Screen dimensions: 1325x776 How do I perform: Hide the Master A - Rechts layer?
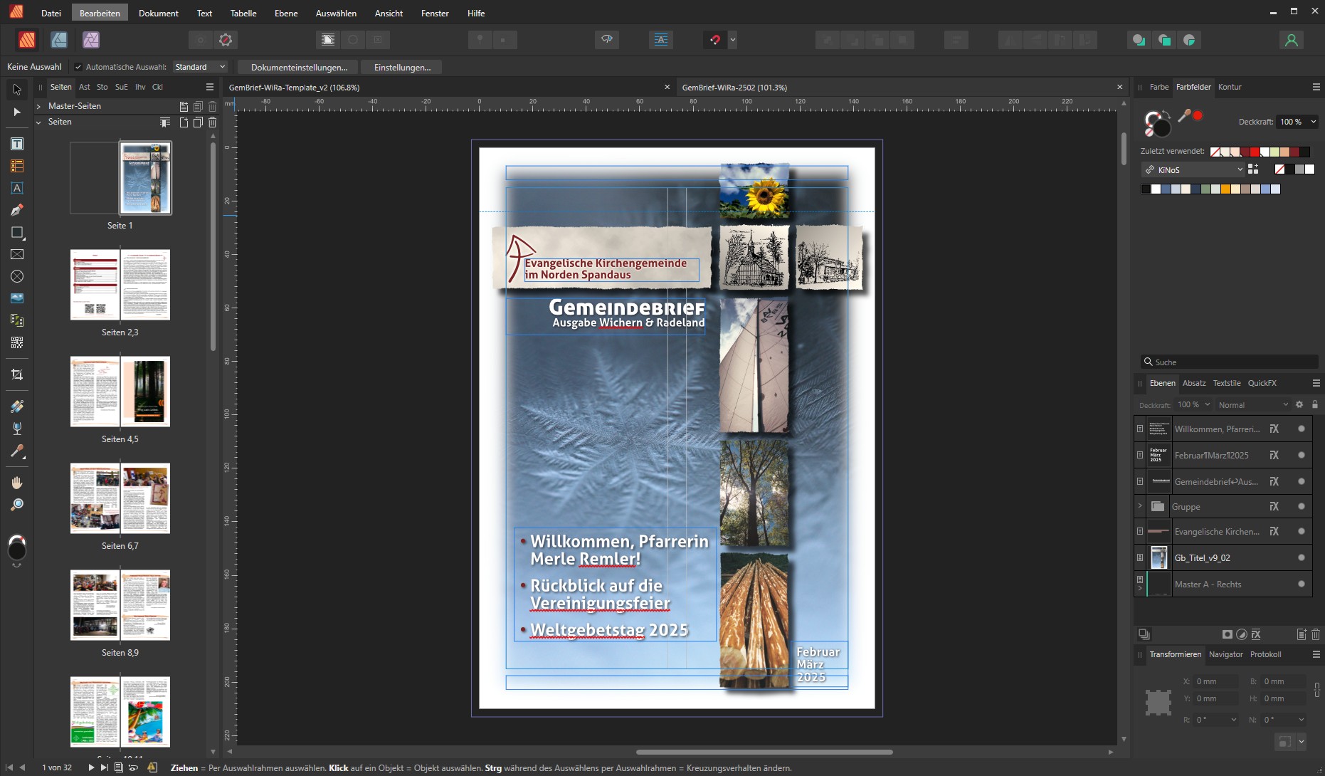1302,584
